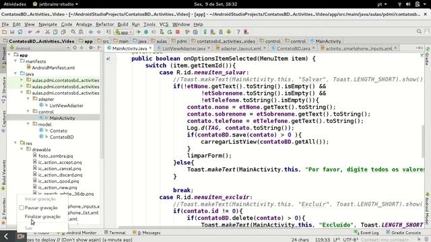Select Finalizar gravação in the popup
The image size is (431, 242).
click(42, 216)
